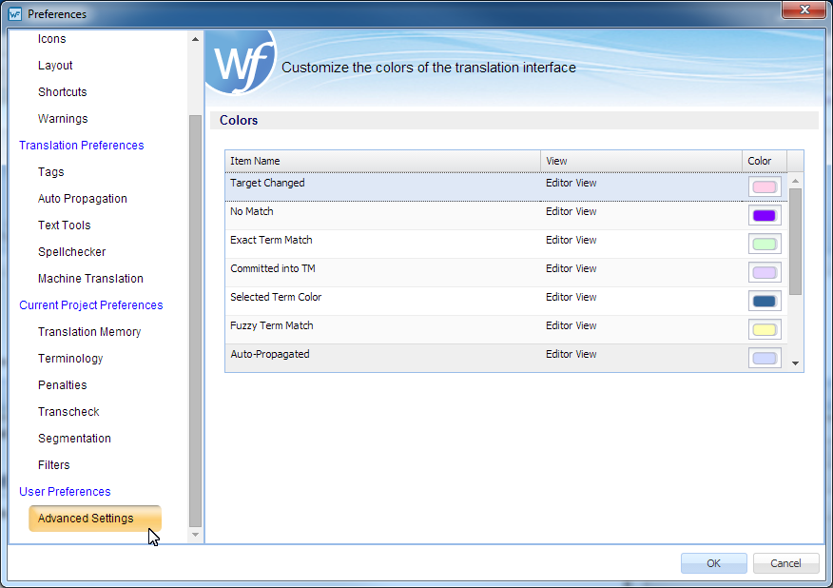Click the User Preferences section header
Screen dimensions: 833x588
(65, 492)
